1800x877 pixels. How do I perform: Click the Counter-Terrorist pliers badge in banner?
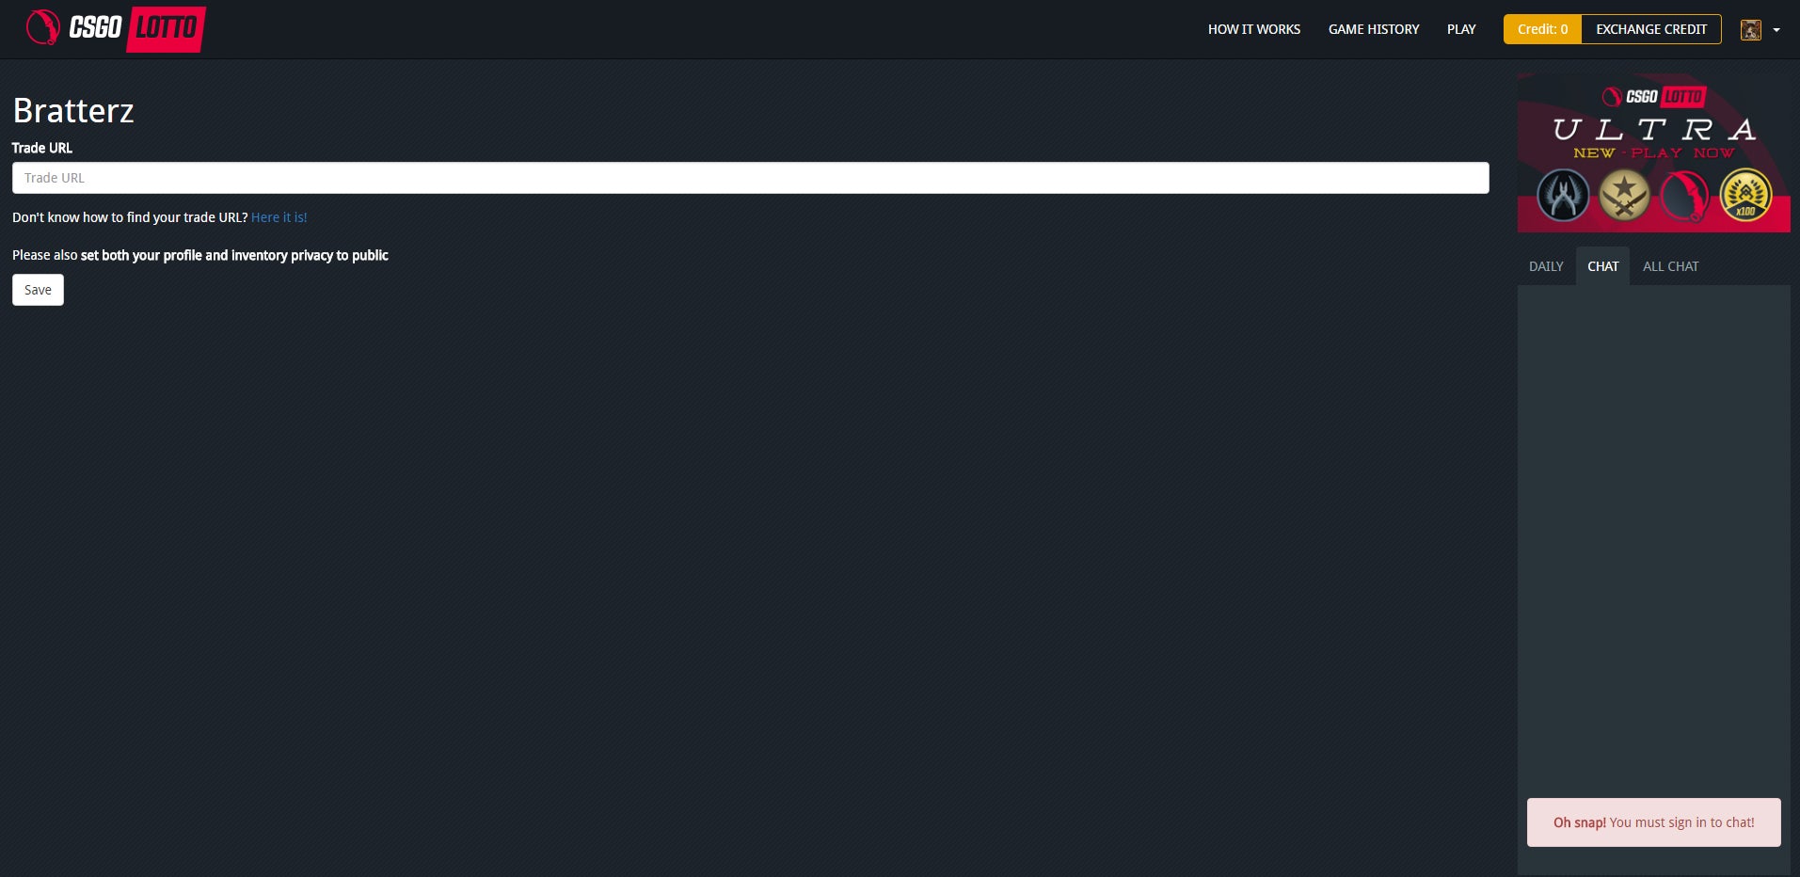[x=1563, y=196]
